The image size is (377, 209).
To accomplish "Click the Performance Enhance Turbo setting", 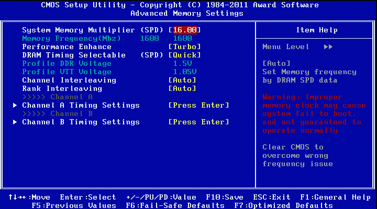I will 184,47.
